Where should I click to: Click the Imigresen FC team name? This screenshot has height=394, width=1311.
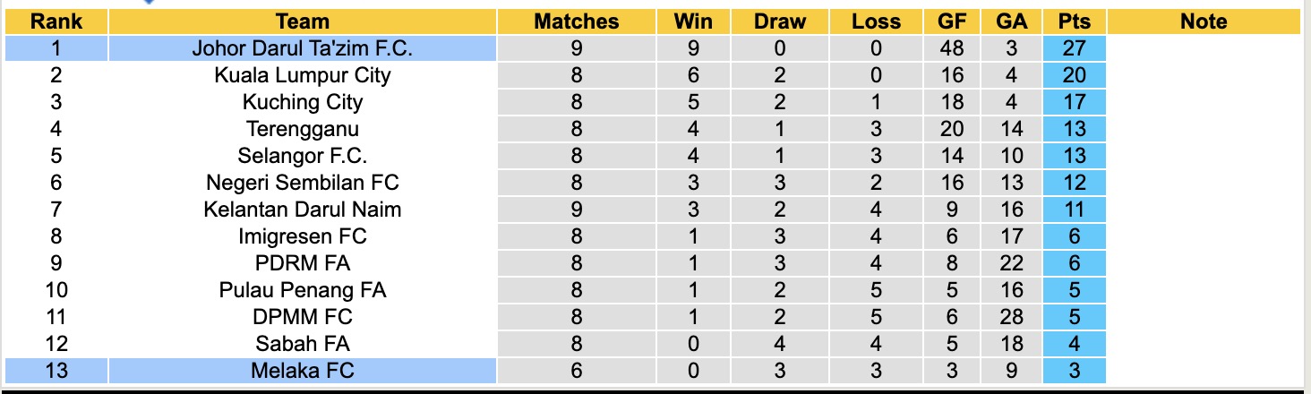pos(303,236)
